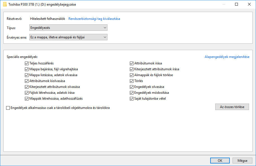Viewport: 256px width, 166px height.
Task: Open Rendszerbiztonsági tag kiválasztása link
Action: [94, 19]
